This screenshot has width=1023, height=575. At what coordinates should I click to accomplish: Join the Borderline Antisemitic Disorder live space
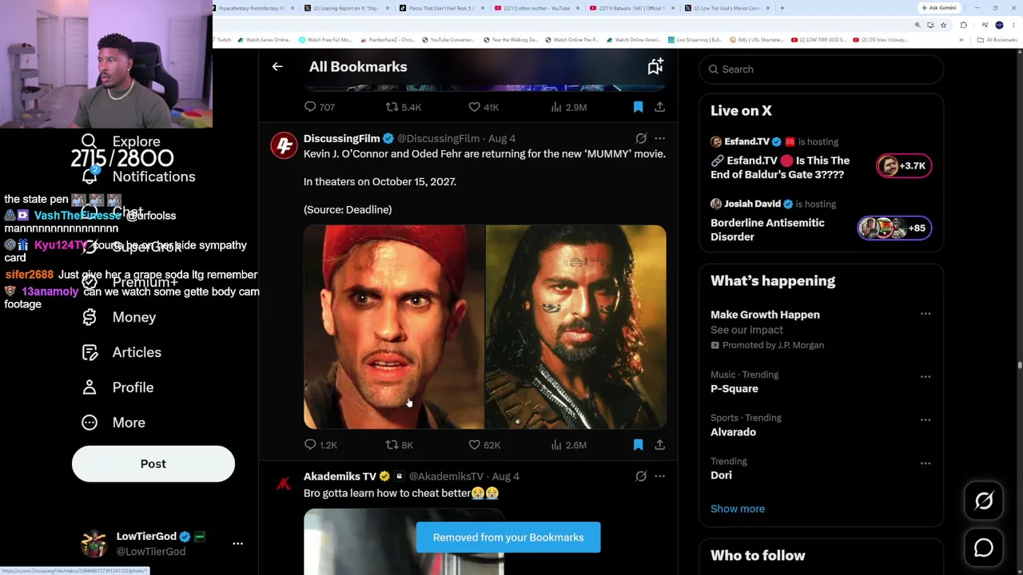pyautogui.click(x=821, y=220)
